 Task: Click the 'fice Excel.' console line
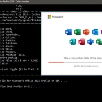(x=7, y=32)
